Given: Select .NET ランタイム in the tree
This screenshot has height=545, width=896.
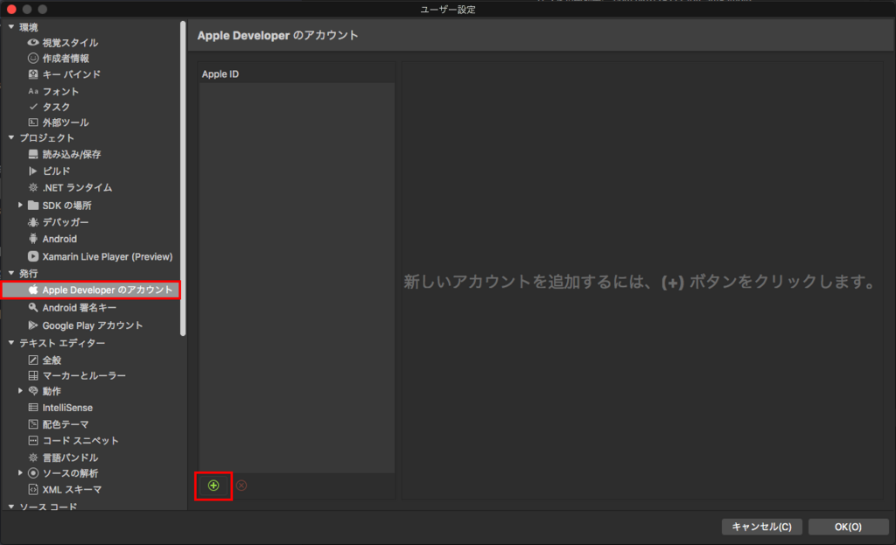Looking at the screenshot, I should (77, 187).
